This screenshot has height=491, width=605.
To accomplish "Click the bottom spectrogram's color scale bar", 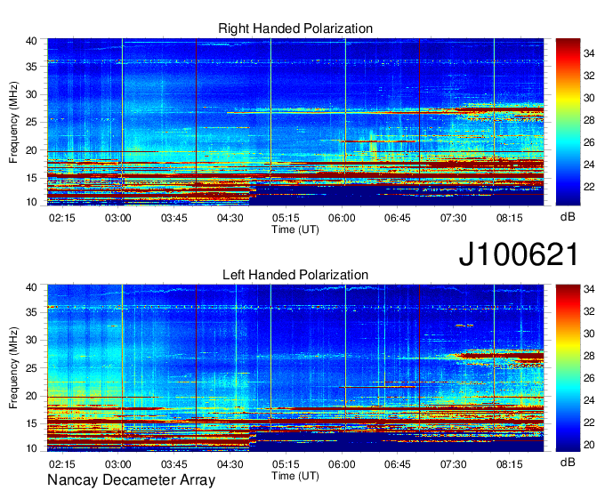I will click(568, 367).
